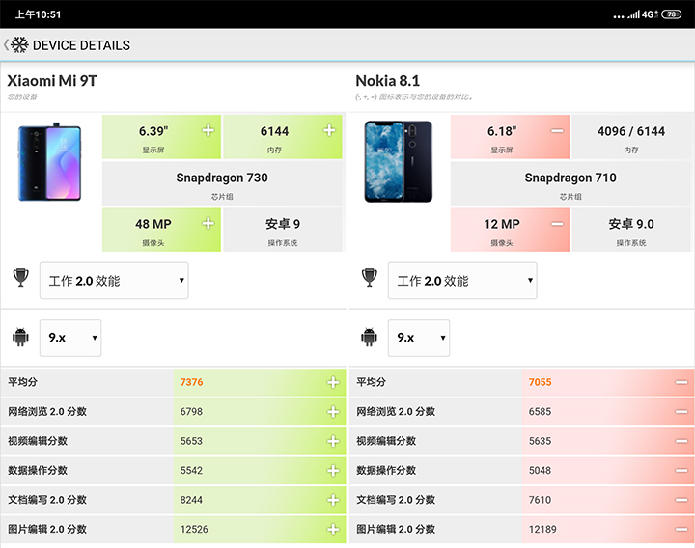Tap the plus icon in the 12526 row
This screenshot has width=695, height=548.
tap(333, 529)
